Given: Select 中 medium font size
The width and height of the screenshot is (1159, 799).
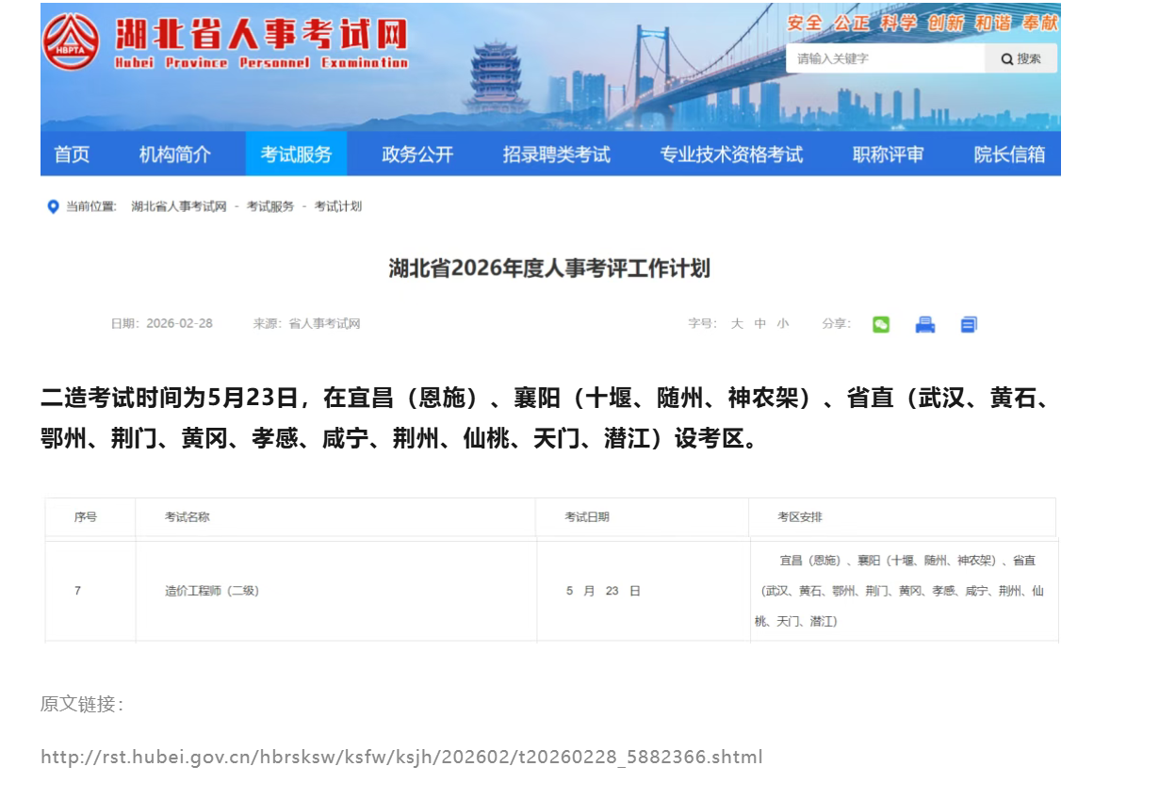Looking at the screenshot, I should tap(759, 323).
